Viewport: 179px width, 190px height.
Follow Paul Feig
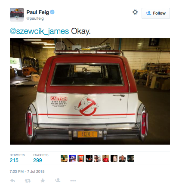pyautogui.click(x=156, y=13)
